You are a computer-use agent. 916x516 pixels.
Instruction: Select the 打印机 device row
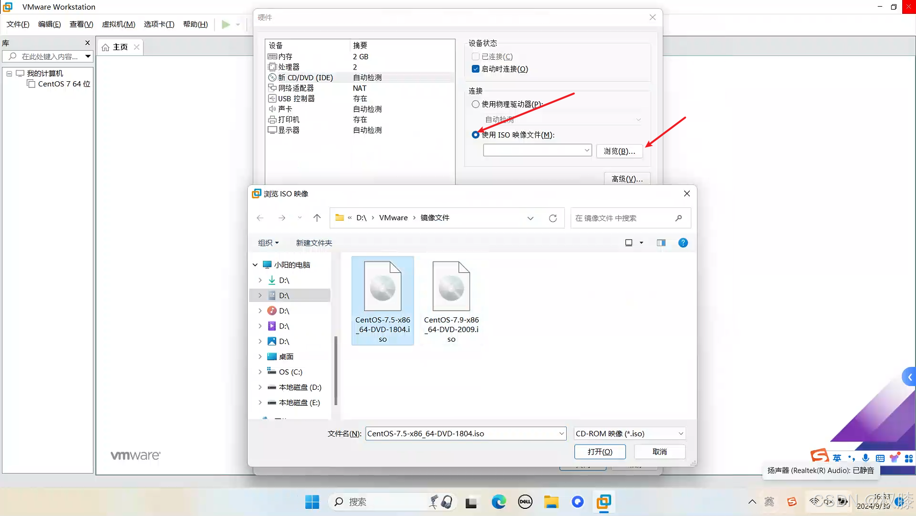click(x=360, y=120)
